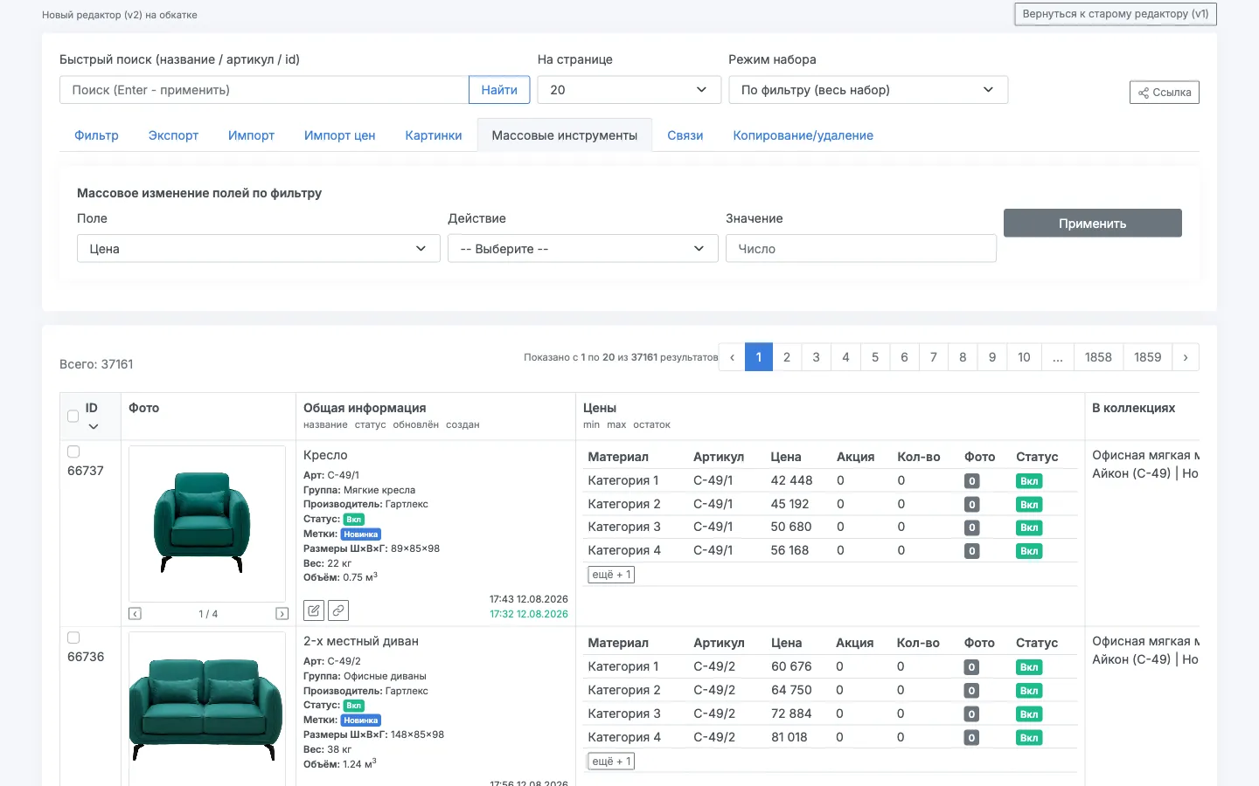Open the Режим набора dropdown
The height and width of the screenshot is (786, 1259).
click(868, 90)
